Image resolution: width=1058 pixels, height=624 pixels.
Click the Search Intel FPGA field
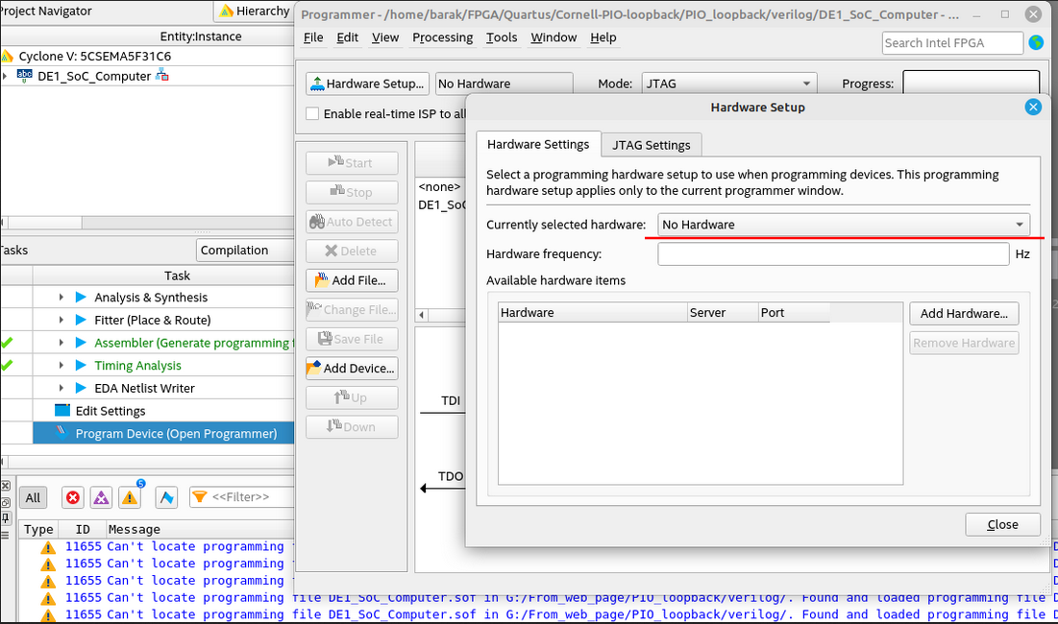point(952,42)
